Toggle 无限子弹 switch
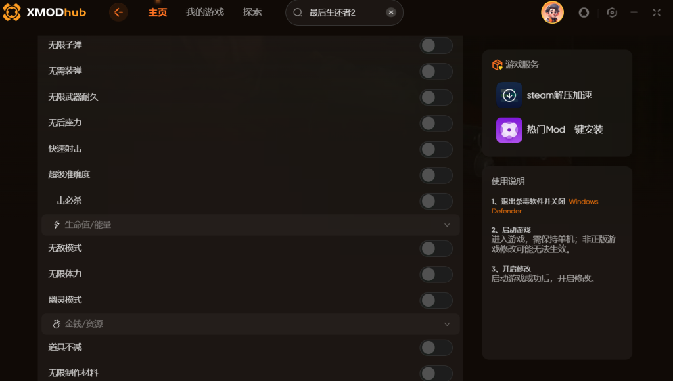This screenshot has width=673, height=381. pos(436,45)
